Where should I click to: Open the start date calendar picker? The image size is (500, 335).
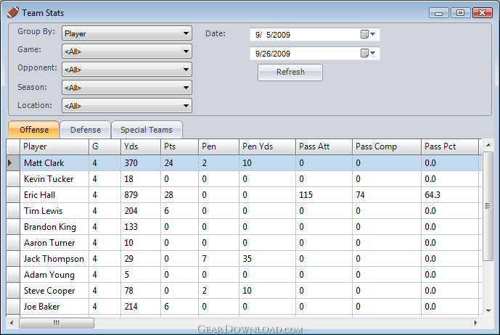coord(368,34)
